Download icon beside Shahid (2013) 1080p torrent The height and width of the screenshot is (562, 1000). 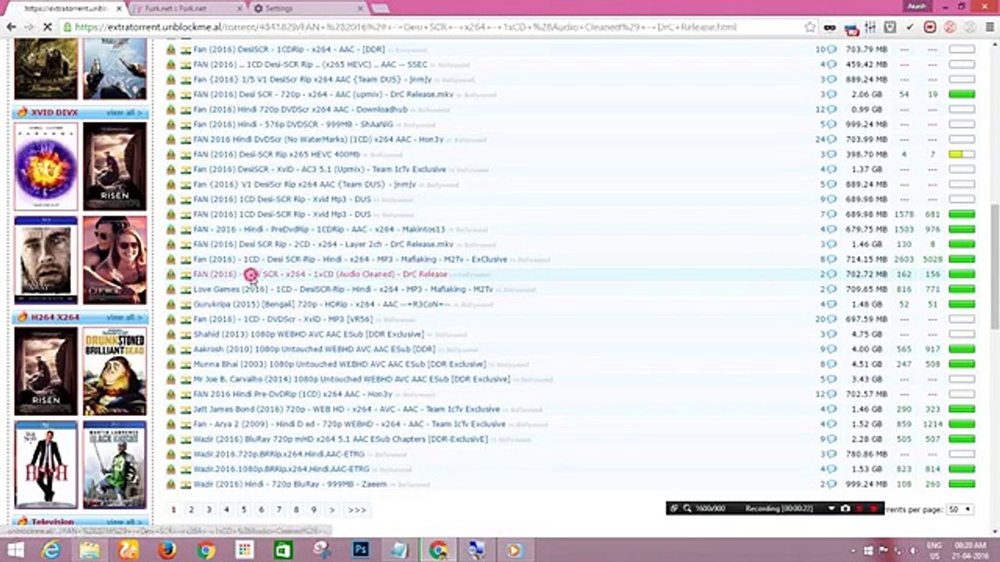click(171, 334)
